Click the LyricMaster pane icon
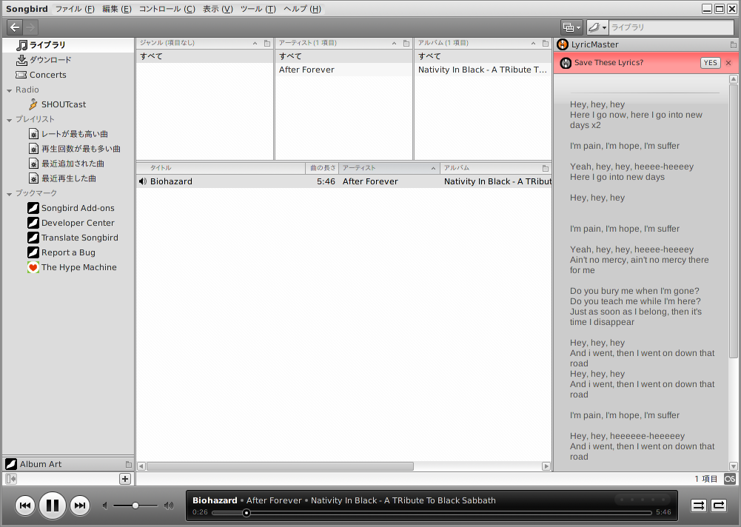This screenshot has width=741, height=527. (x=563, y=44)
